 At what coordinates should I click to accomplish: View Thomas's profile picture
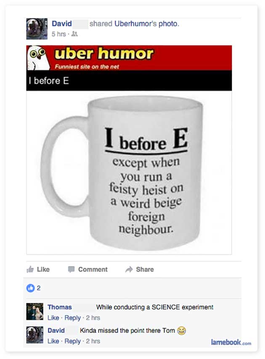coord(34,311)
